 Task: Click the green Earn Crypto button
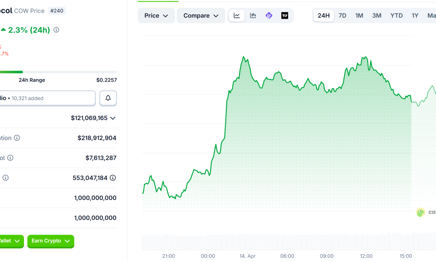(51, 241)
